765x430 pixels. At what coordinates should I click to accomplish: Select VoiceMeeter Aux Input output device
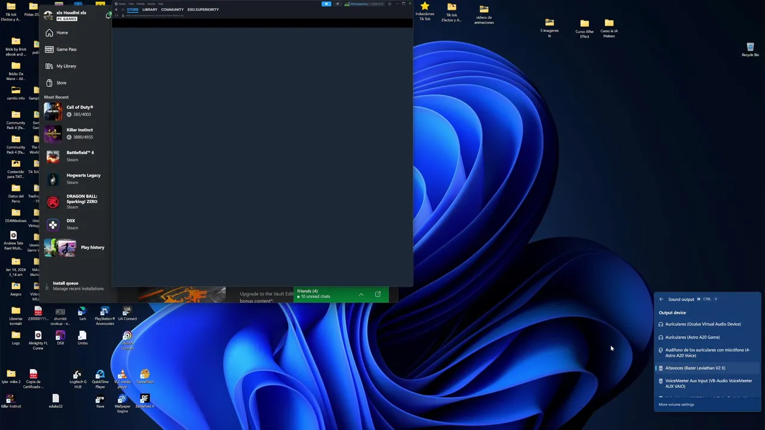tap(708, 383)
